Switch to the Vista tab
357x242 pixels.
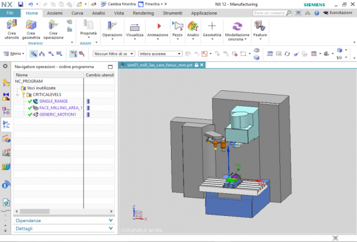[x=119, y=13]
